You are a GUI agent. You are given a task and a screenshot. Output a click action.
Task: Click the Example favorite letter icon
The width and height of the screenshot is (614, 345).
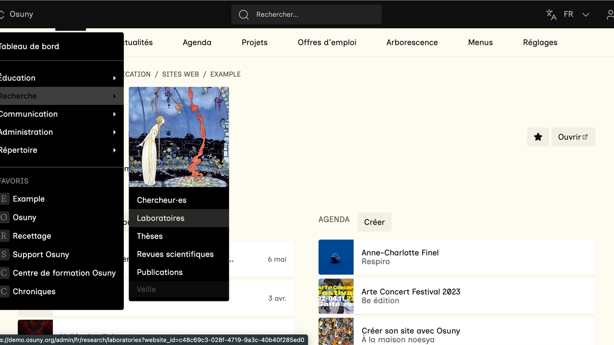click(4, 199)
